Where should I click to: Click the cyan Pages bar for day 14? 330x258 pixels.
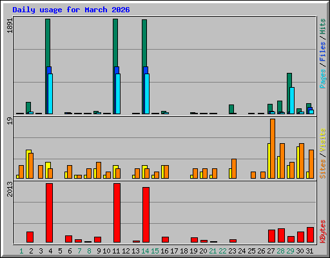click(147, 94)
